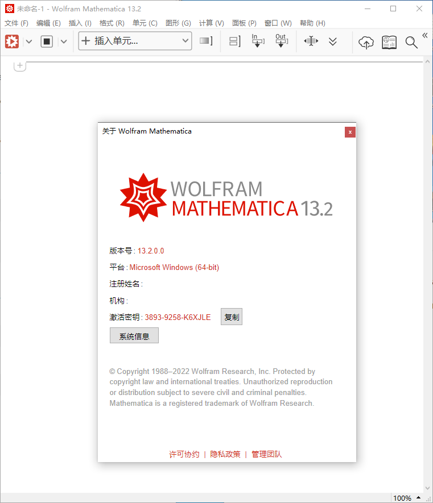Open the 窗口 (W) menu

click(x=278, y=23)
